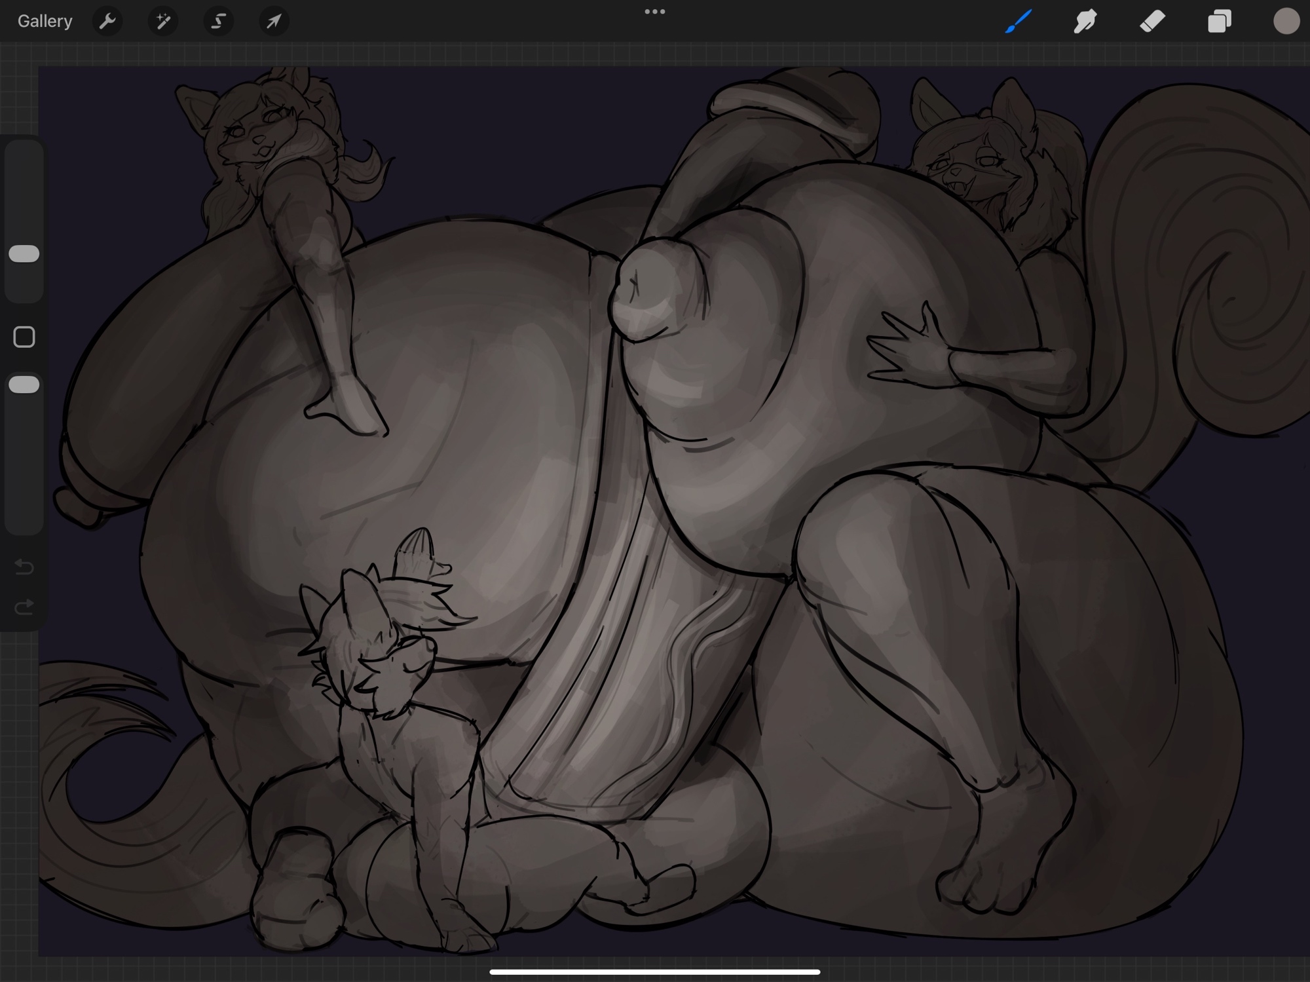Click the brush size slider handle
Viewport: 1310px width, 982px height.
click(24, 254)
